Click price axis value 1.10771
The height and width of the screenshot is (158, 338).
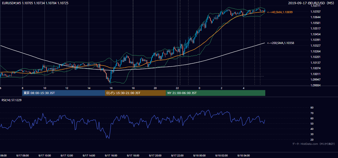coord(315,6)
